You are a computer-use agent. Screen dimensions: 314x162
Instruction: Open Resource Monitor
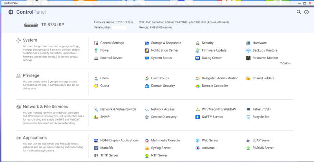[x=262, y=58]
